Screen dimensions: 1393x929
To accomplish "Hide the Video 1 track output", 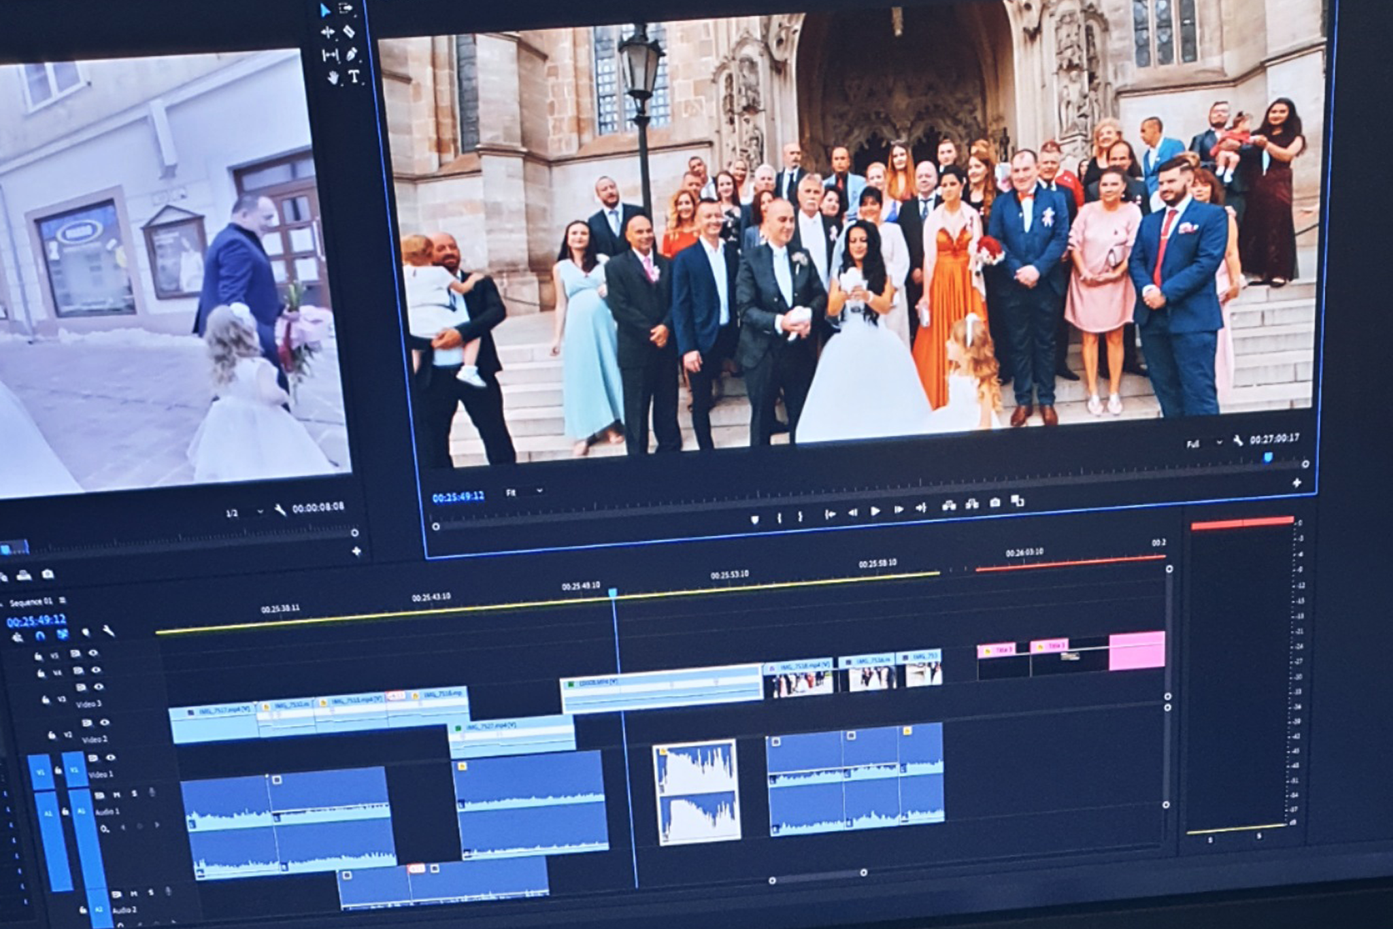I will 110,758.
